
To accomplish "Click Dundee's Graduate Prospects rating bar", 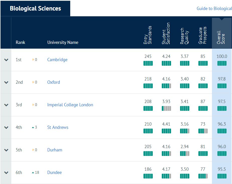I will click(x=203, y=176).
